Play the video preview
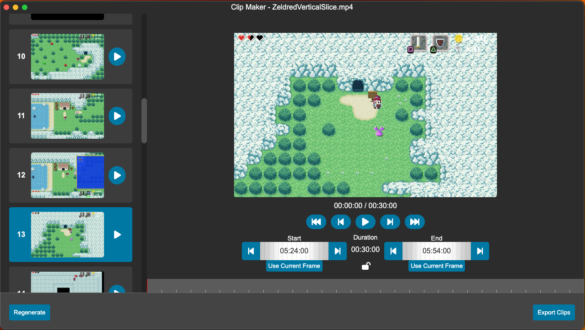Viewport: 585px width, 330px height. click(x=365, y=222)
